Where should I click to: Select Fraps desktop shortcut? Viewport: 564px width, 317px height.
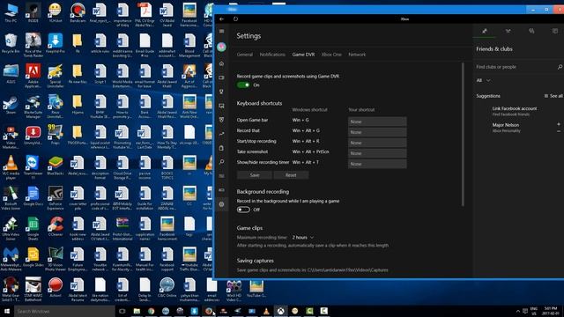pyautogui.click(x=56, y=135)
